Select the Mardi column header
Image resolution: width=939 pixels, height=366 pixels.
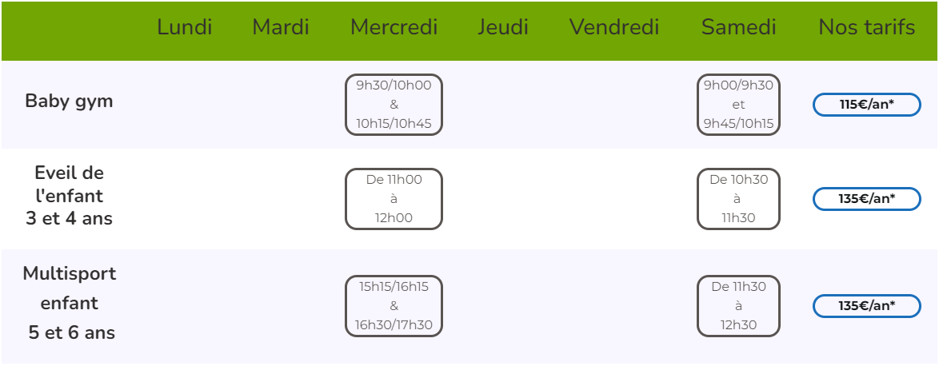(281, 28)
